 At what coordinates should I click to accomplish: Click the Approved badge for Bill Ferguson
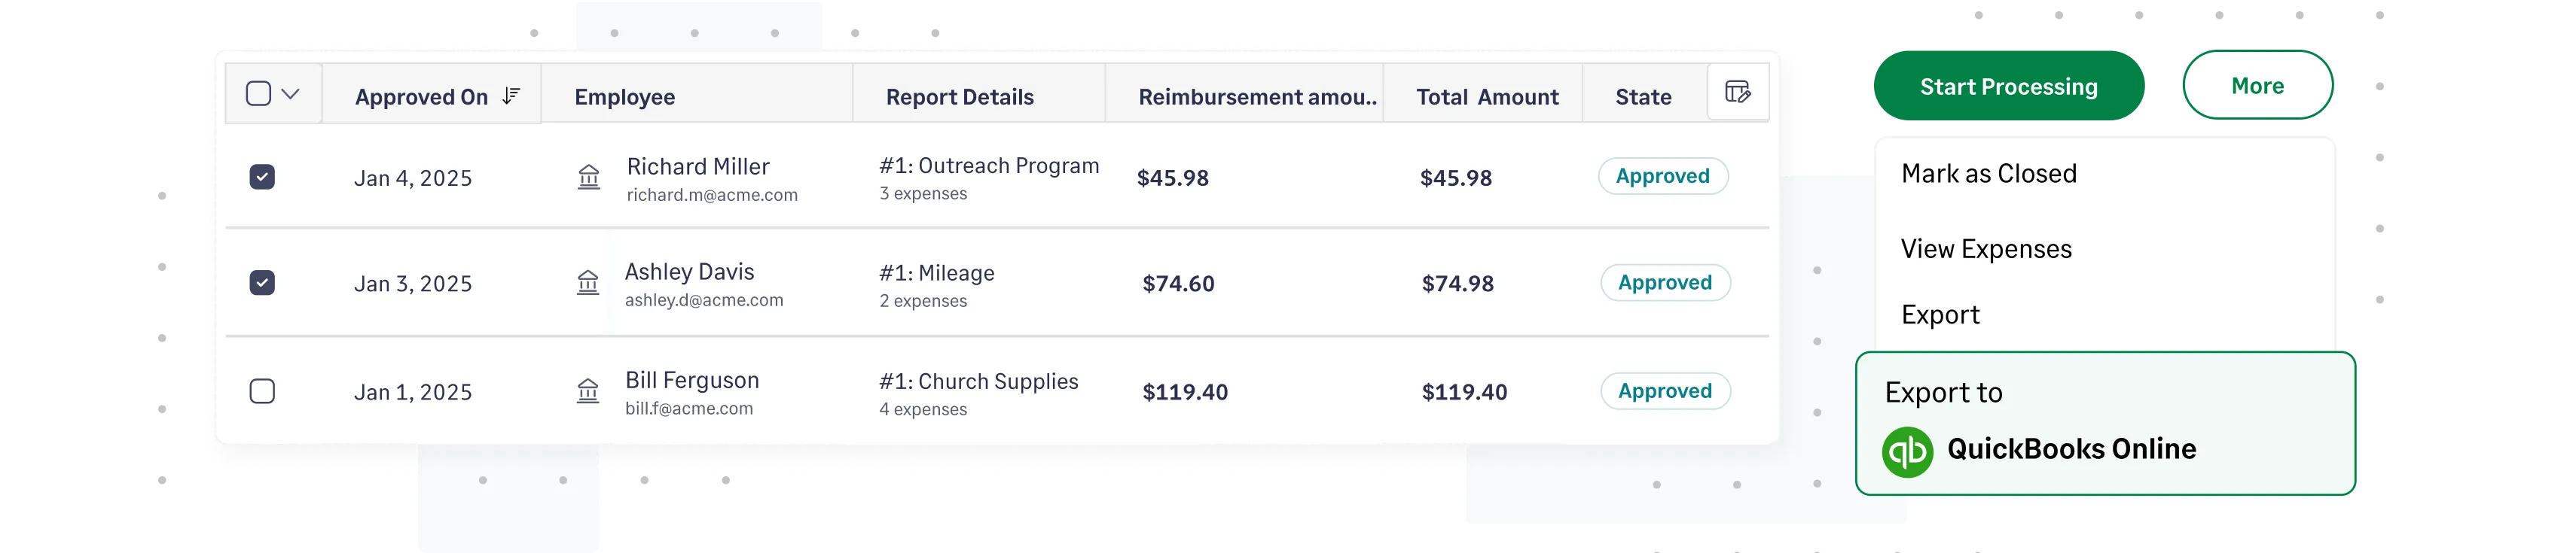click(x=1665, y=390)
